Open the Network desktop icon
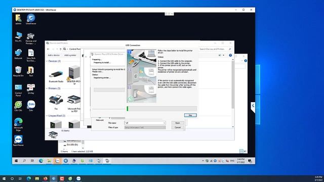This screenshot has height=182, width=324. pos(18,54)
